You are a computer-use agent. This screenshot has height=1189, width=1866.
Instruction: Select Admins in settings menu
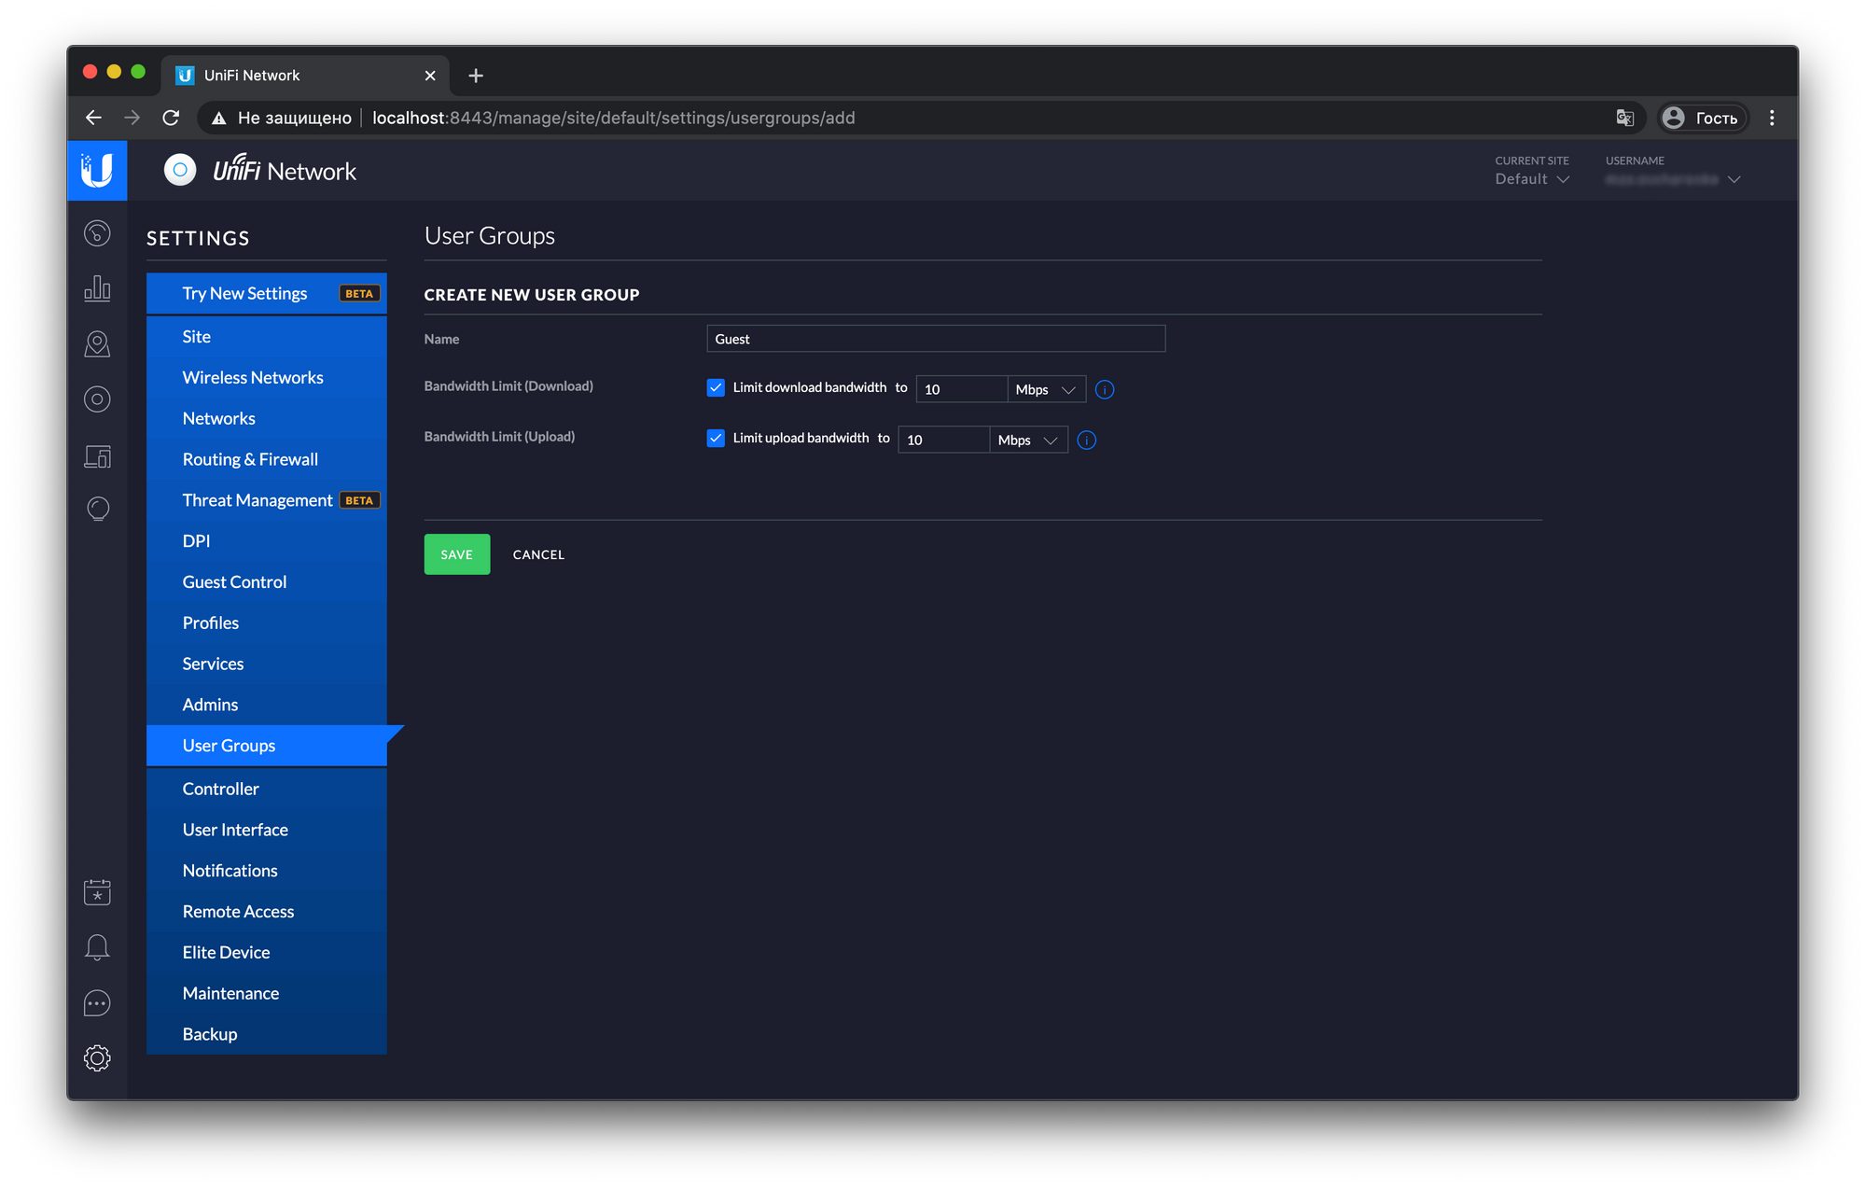(x=267, y=705)
